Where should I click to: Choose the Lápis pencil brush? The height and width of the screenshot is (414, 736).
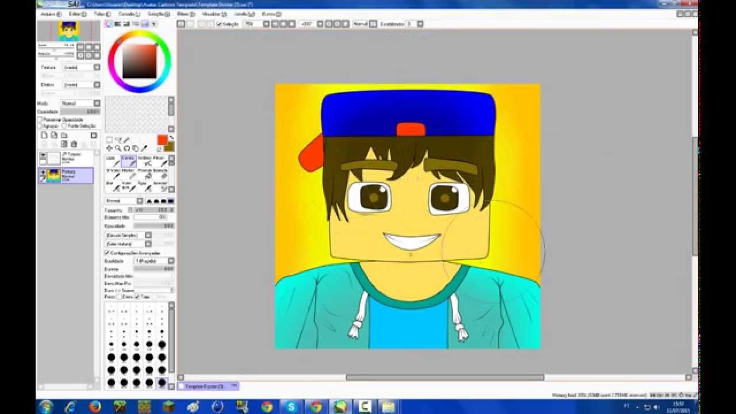(112, 160)
